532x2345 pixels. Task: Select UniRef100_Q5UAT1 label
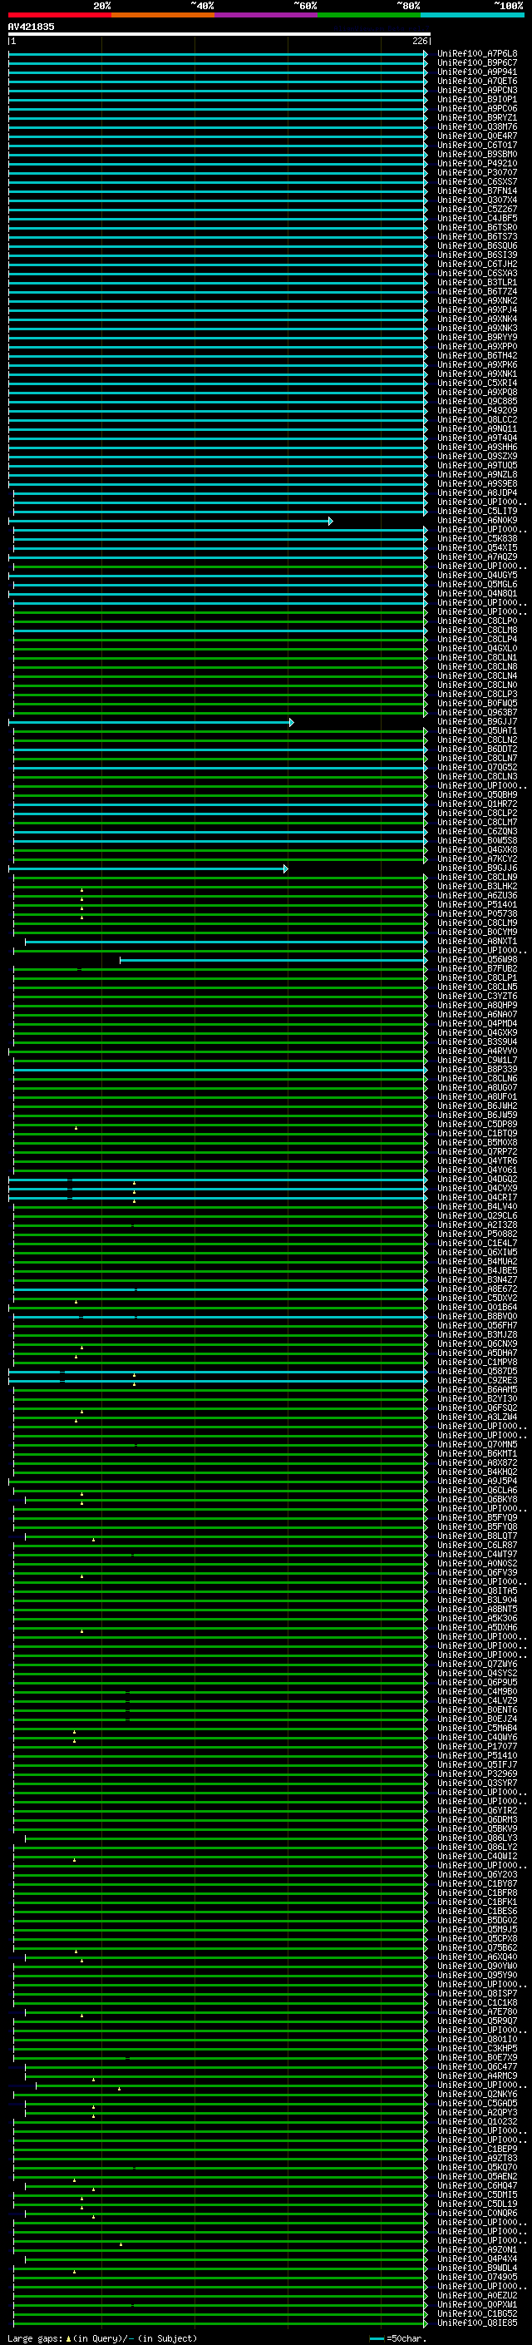click(477, 731)
